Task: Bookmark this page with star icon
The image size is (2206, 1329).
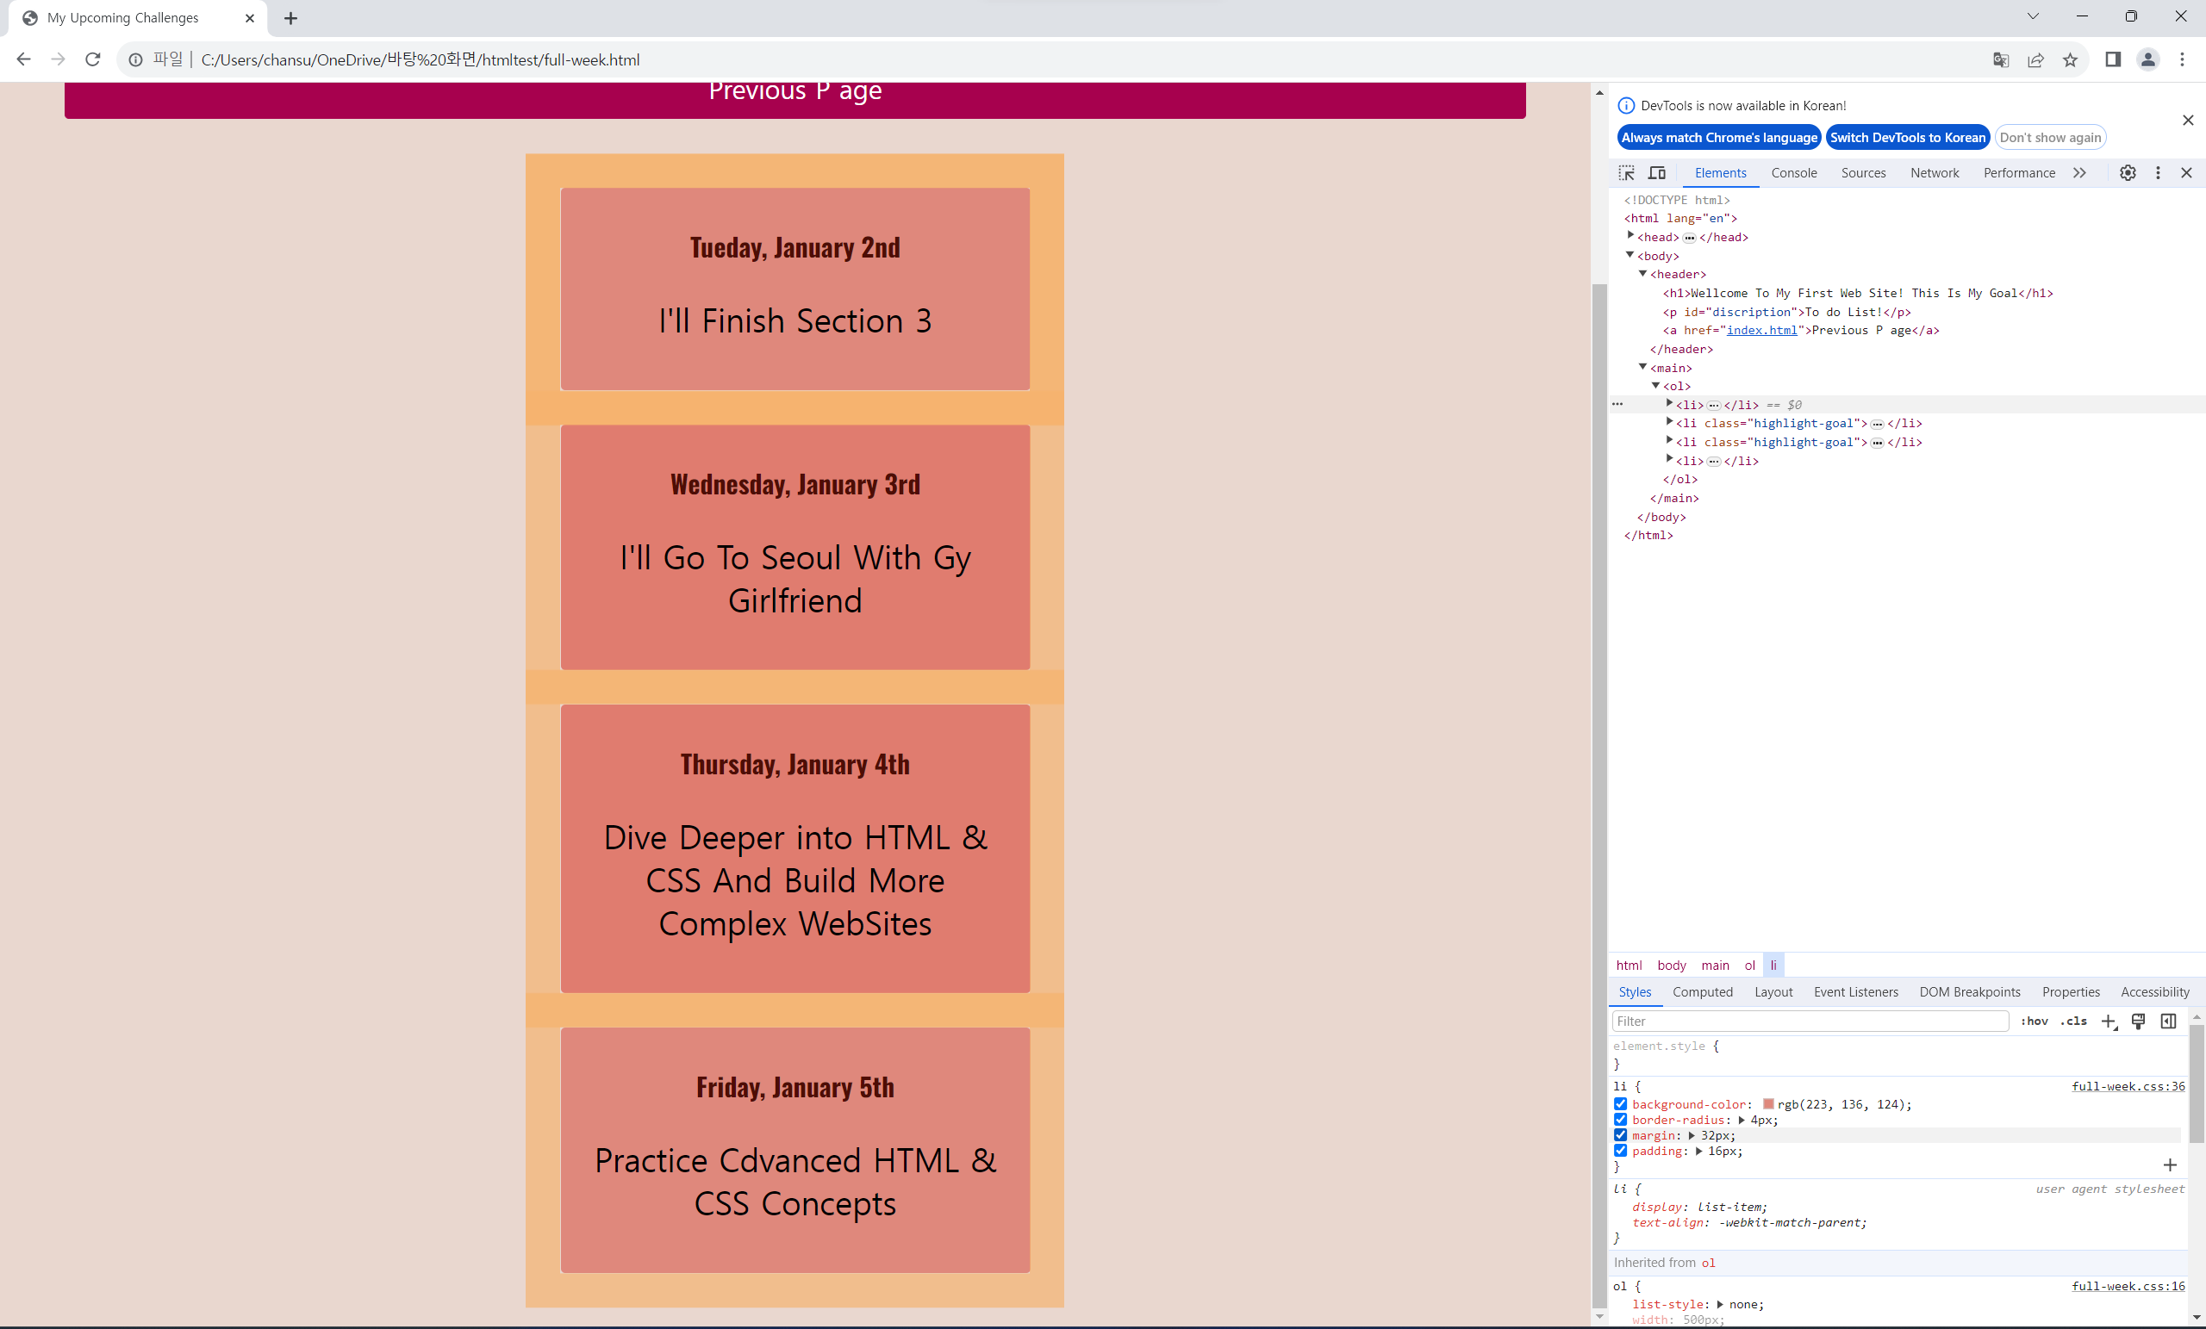Action: (x=2070, y=60)
